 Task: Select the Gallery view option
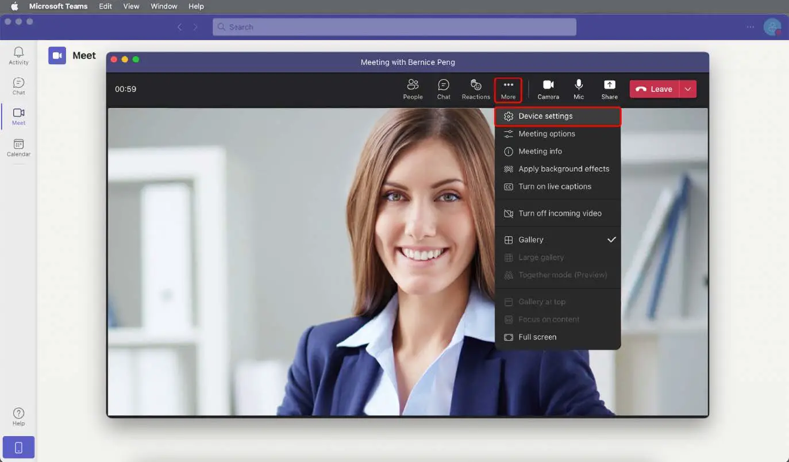(x=557, y=240)
